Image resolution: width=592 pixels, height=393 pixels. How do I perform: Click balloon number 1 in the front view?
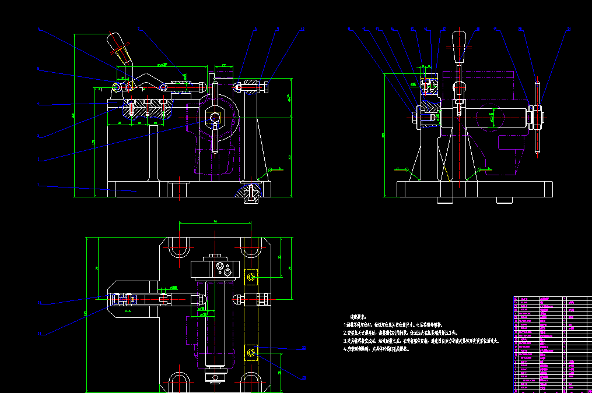38,185
